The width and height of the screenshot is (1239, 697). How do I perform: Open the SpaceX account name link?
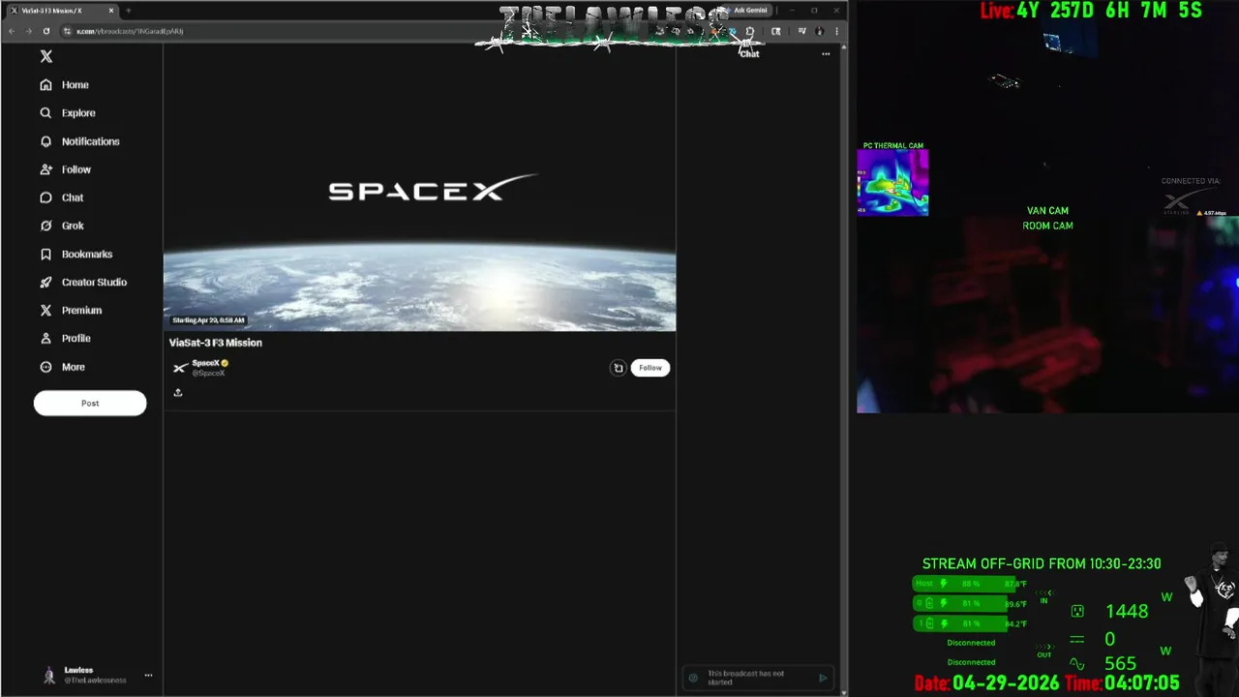[x=205, y=363]
